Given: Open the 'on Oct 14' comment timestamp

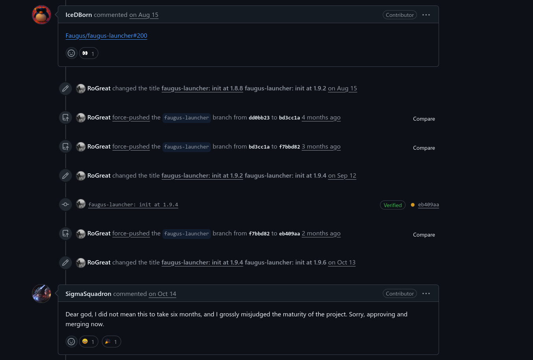Looking at the screenshot, I should point(162,294).
